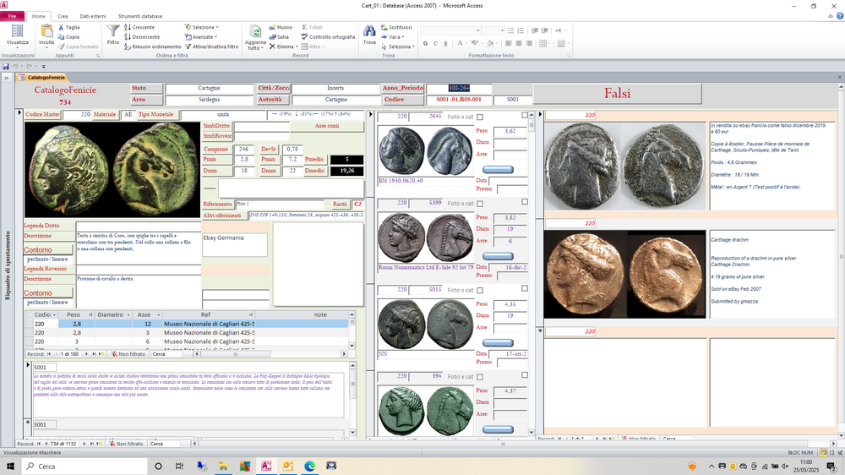Tick the Foto x cat checkbox for record 2645

[x=480, y=117]
